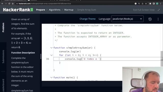163x92 pixels.
Task: Open the Chrome three-dot menu
Action: pos(161,4)
